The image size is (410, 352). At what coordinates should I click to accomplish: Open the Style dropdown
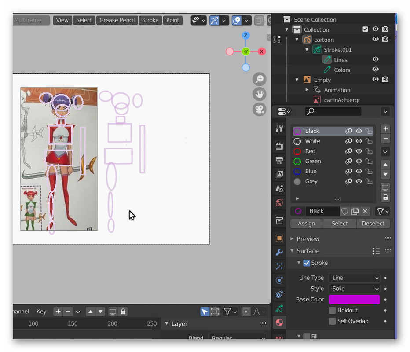(354, 289)
